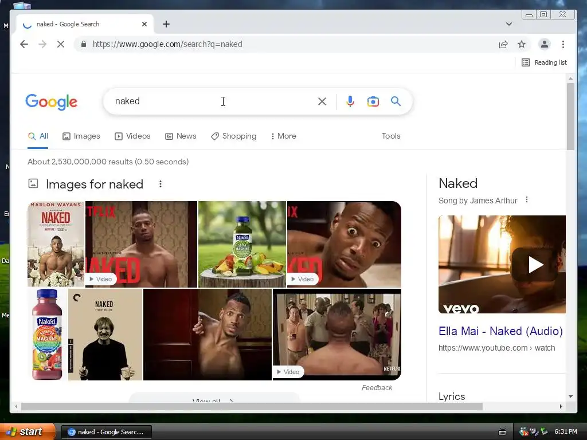Select the naked - Google Search taskbar button

pos(106,432)
